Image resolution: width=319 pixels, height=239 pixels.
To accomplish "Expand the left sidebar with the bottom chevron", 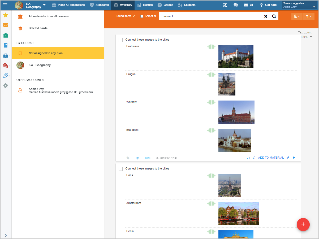I will [x=6, y=236].
